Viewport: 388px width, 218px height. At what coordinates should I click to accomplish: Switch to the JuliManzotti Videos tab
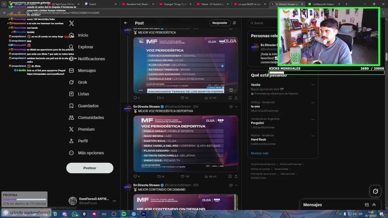coord(324,4)
